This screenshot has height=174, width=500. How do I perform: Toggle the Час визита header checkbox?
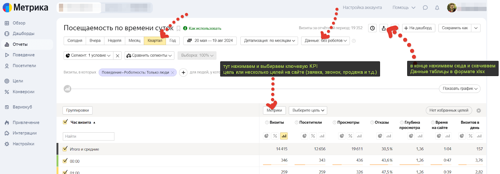65,122
